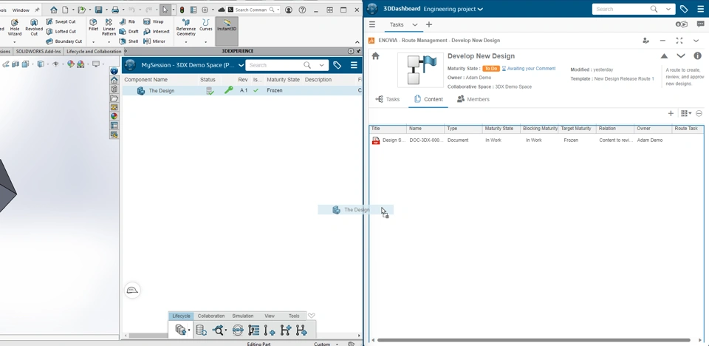This screenshot has height=346, width=709.
Task: Expand the Reference Geometry dropdown arrow
Action: (x=186, y=42)
